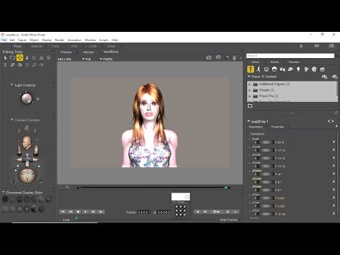Select the Rotate editing tool

pyautogui.click(x=12, y=57)
